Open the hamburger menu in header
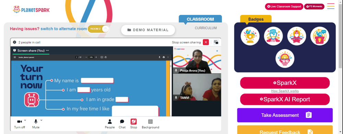The height and width of the screenshot is (134, 343). click(331, 6)
